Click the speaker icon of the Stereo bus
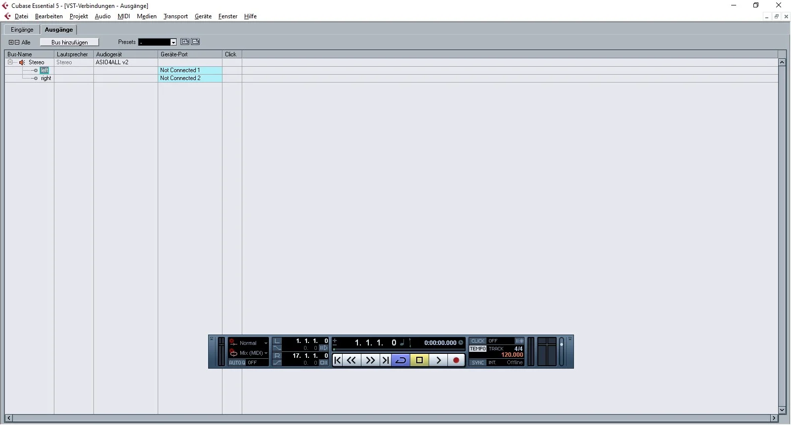The image size is (791, 425). pos(22,62)
